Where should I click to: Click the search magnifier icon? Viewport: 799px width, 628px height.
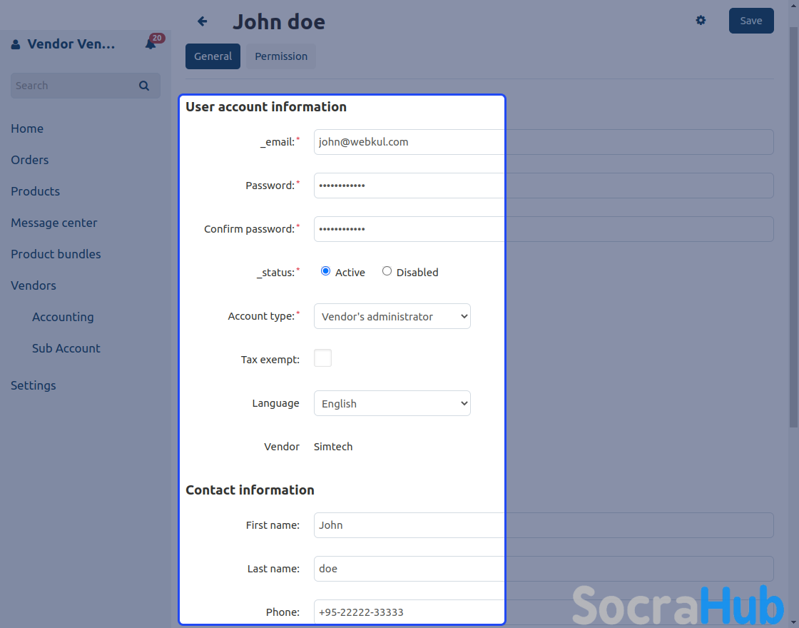pyautogui.click(x=144, y=86)
